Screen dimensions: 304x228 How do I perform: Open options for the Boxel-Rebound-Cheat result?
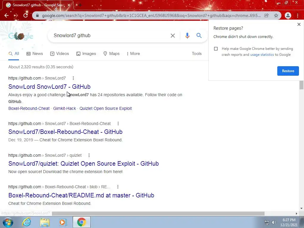[x=118, y=123]
